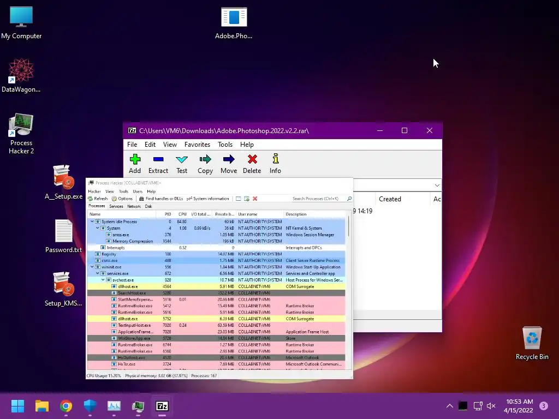Viewport: 559px width, 419px height.
Task: Click the find window icon in Process Hacker toolbar
Action: pyautogui.click(x=238, y=199)
